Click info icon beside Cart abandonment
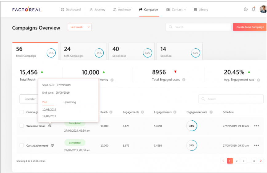 click(52, 145)
